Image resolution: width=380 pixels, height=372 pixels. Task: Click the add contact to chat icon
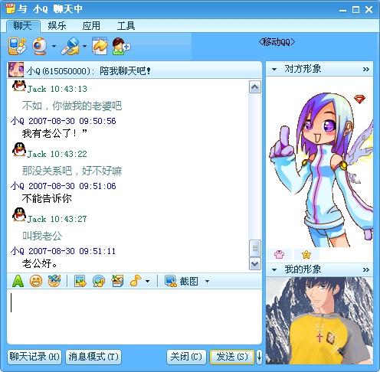coord(121,46)
